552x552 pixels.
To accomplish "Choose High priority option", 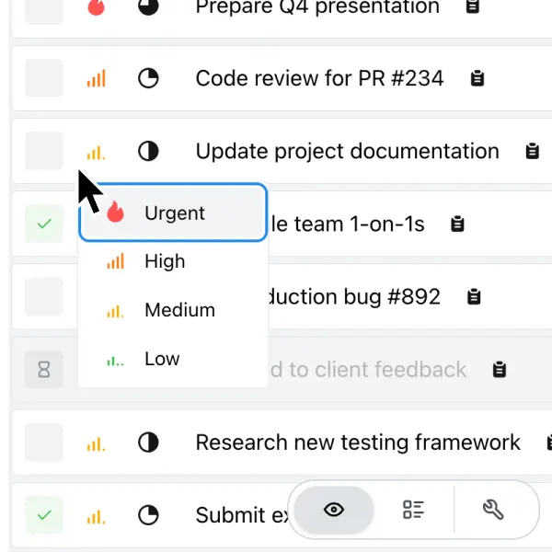I will 164,261.
